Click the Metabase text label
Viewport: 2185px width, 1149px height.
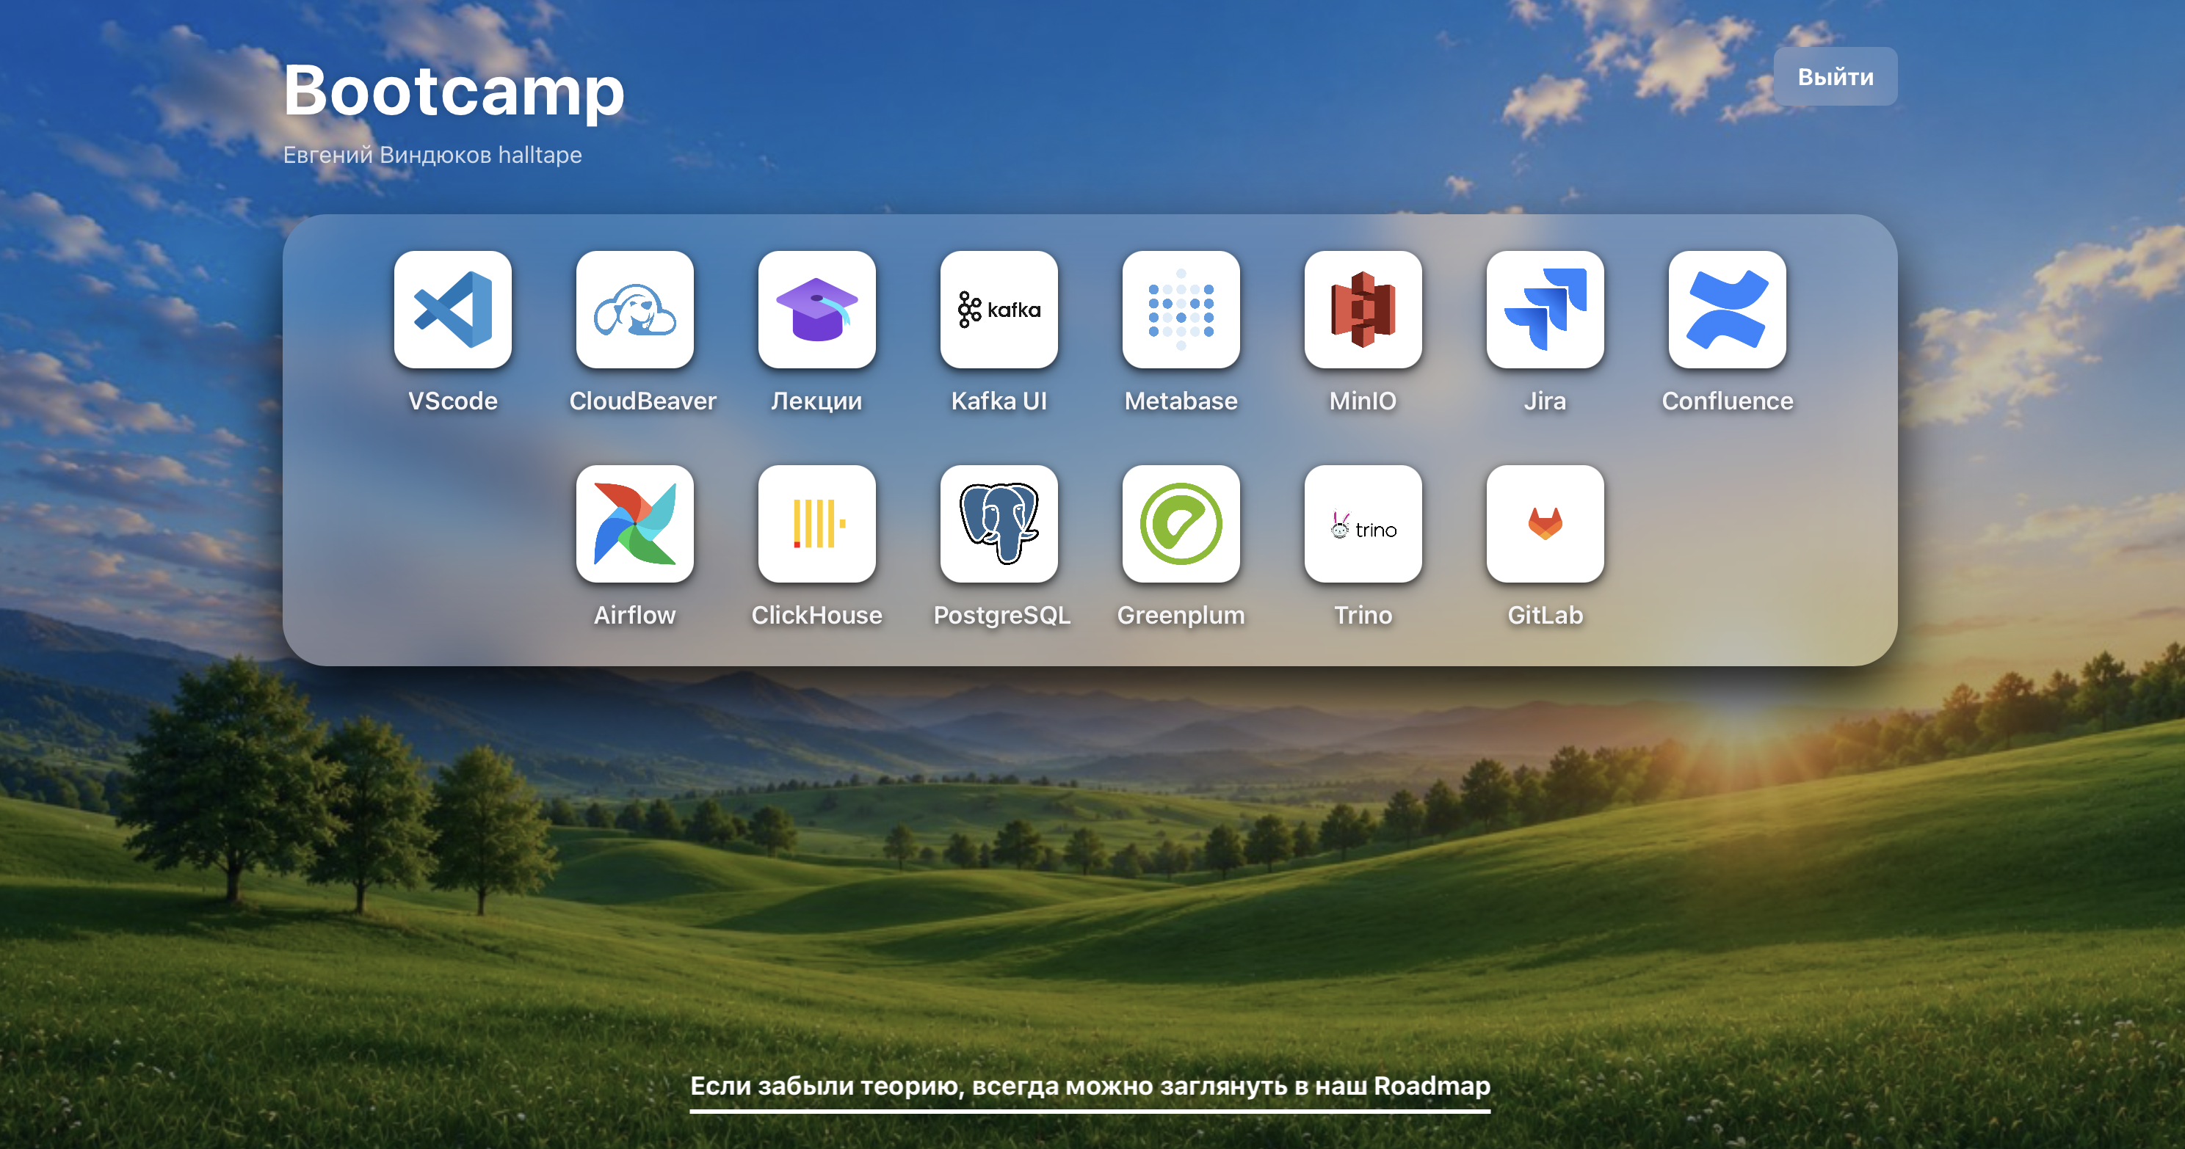point(1181,401)
